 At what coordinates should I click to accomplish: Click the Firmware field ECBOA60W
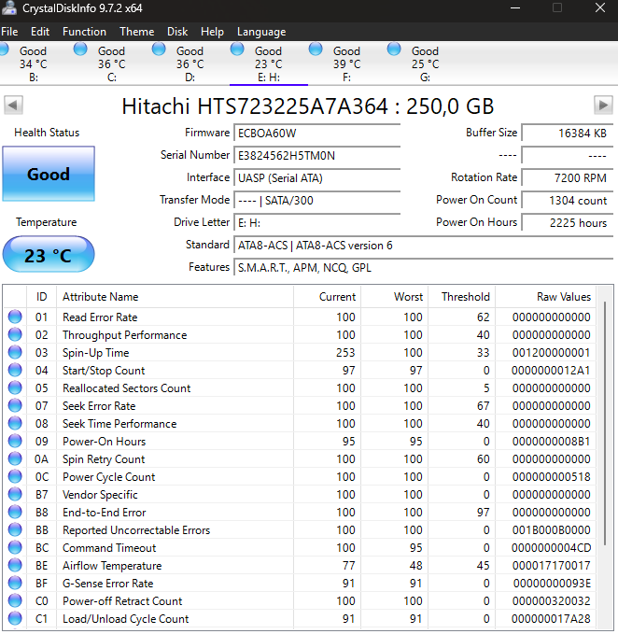(316, 133)
